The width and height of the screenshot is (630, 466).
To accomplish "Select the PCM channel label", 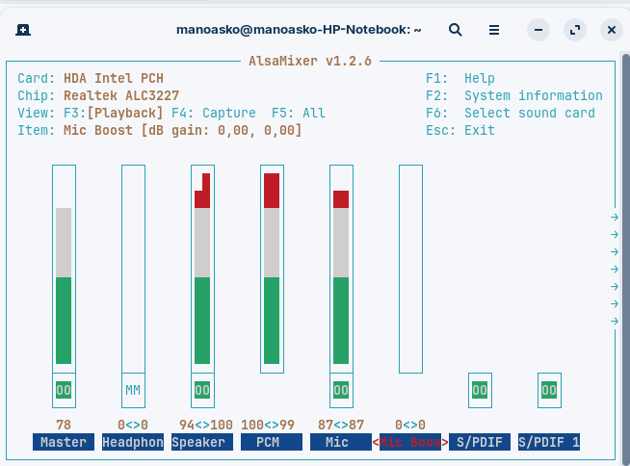I will click(272, 442).
